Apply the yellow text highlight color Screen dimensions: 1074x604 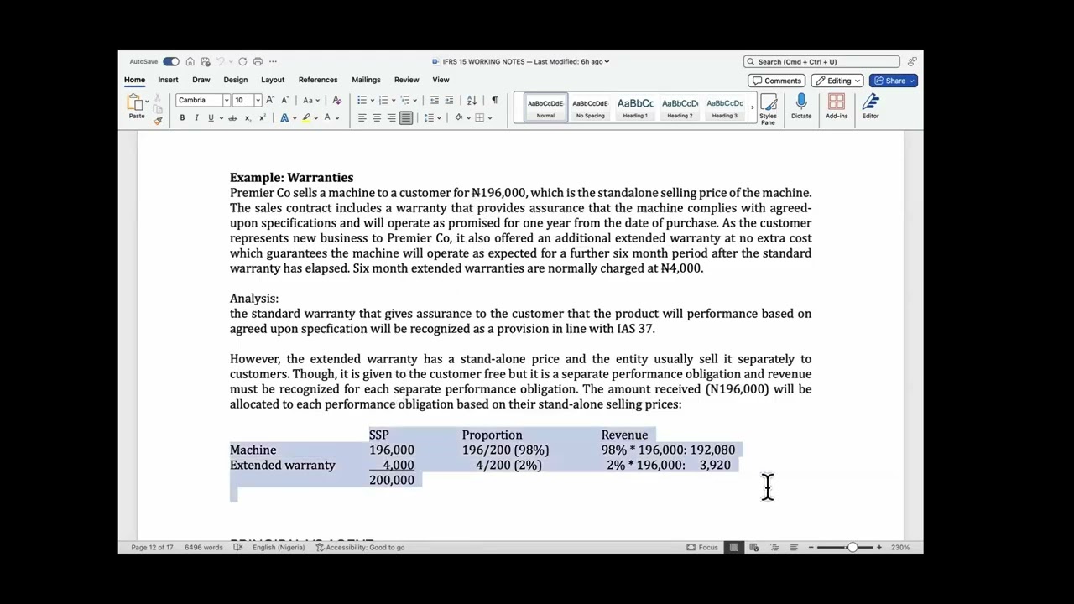click(306, 118)
